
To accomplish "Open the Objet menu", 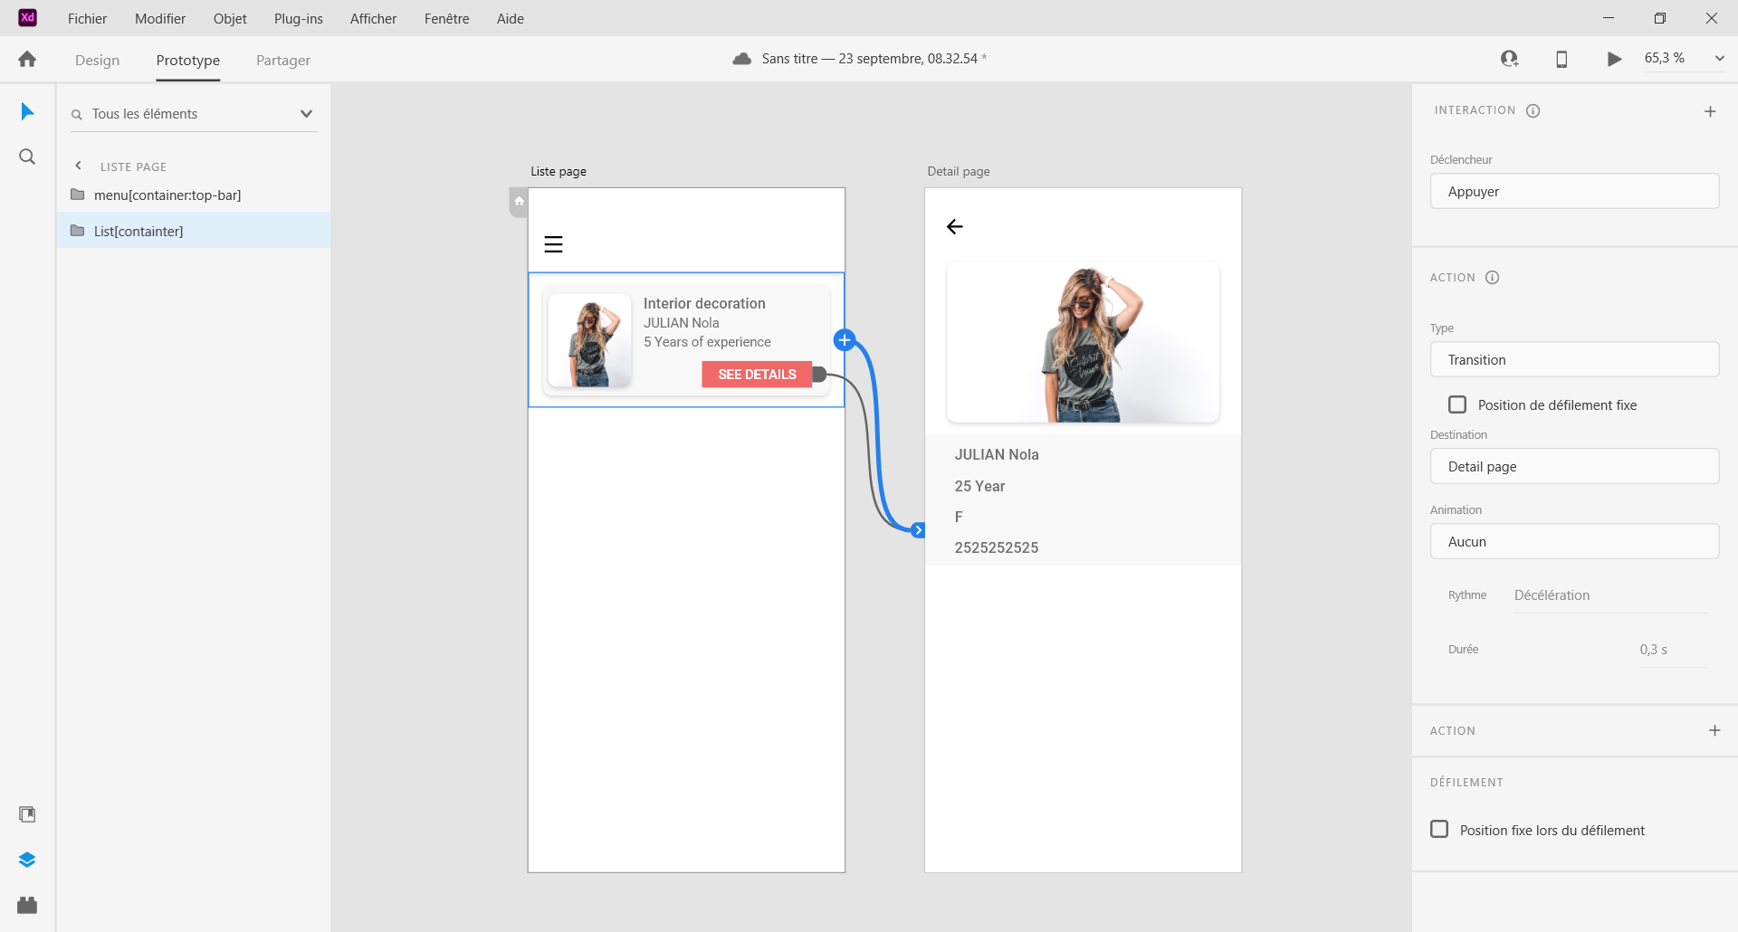I will point(230,18).
